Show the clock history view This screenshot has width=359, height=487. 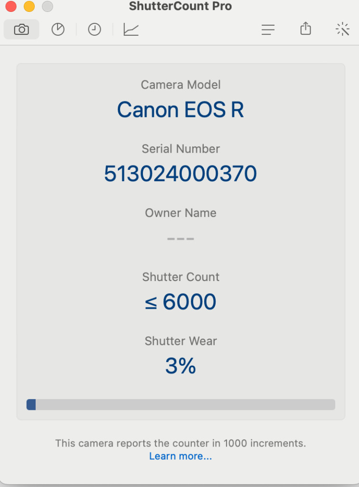coord(94,29)
